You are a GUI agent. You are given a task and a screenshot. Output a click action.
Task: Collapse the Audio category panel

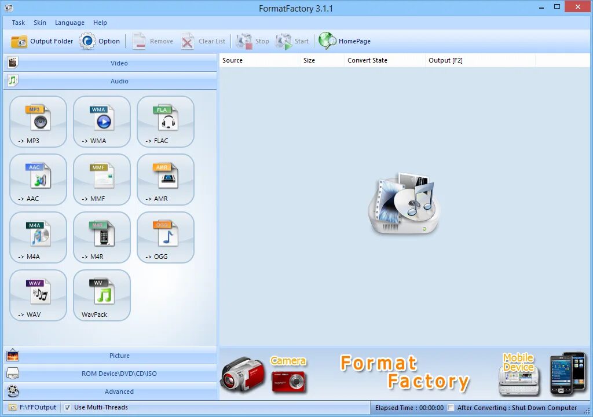tap(110, 81)
